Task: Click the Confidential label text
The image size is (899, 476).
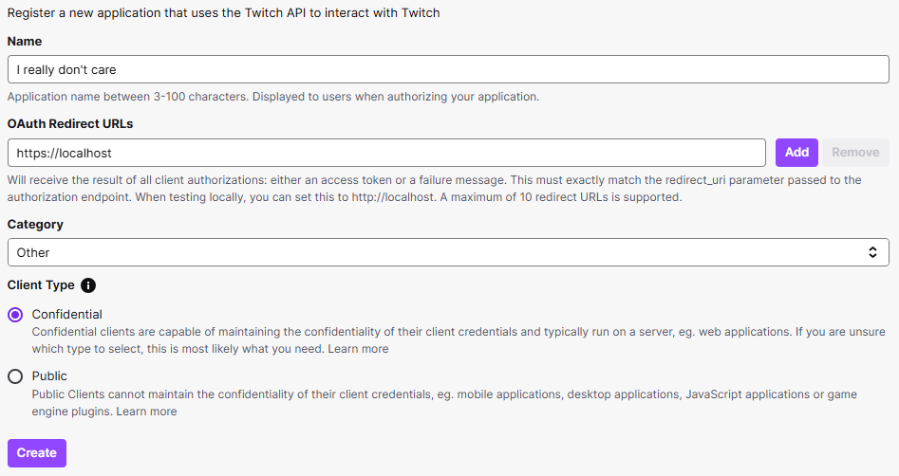Action: coord(67,315)
